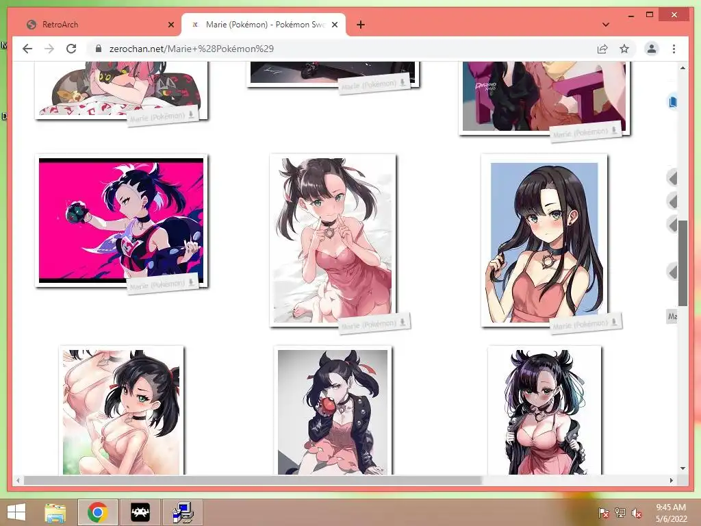Download the purple chair artwork

pyautogui.click(x=614, y=130)
